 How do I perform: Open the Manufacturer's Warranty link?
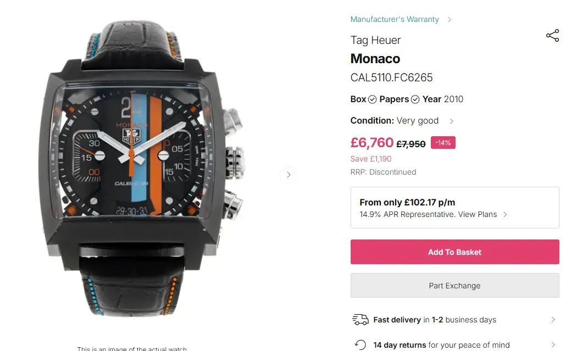pyautogui.click(x=395, y=19)
